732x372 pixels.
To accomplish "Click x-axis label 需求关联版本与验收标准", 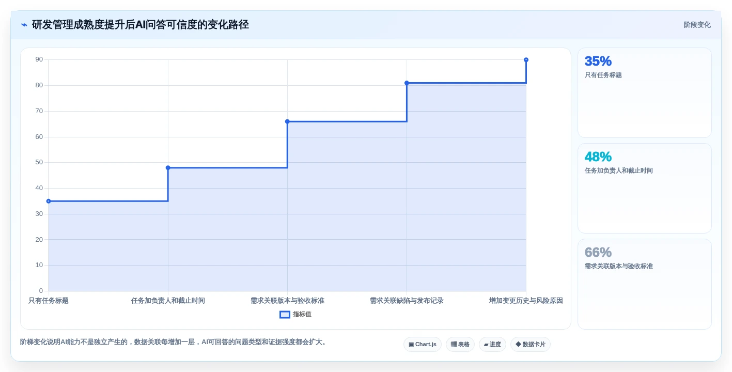I will pos(287,301).
